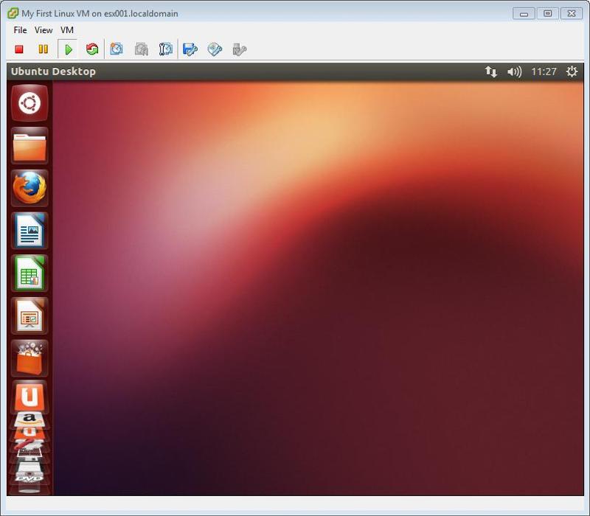The image size is (590, 516).
Task: Open the Ubuntu Software Center
Action: coord(29,357)
